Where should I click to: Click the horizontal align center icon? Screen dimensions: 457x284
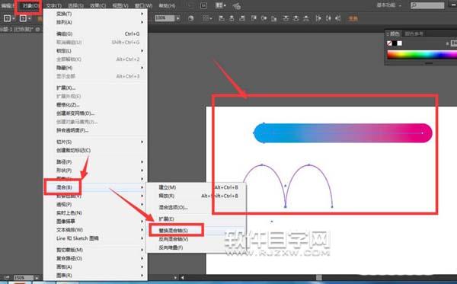point(232,18)
